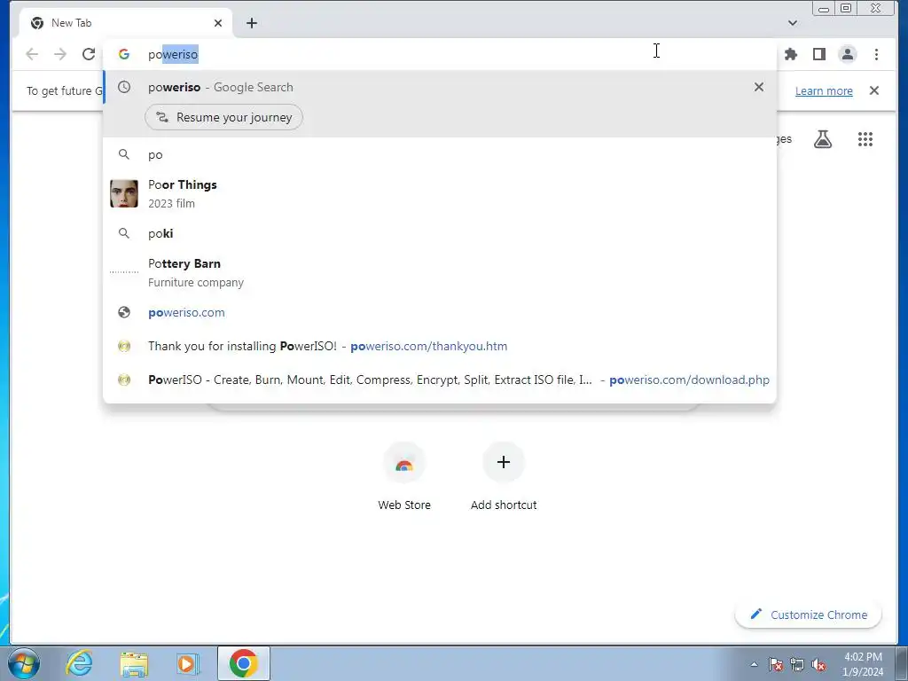Image resolution: width=908 pixels, height=681 pixels.
Task: Click the taskbar clock showing 4:02 PM
Action: point(863,664)
